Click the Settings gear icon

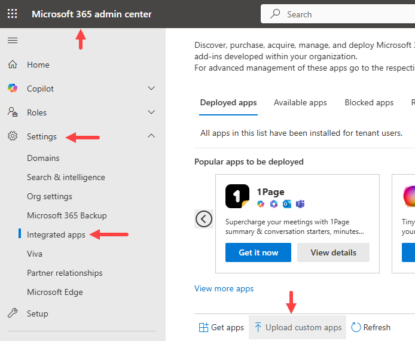click(13, 136)
